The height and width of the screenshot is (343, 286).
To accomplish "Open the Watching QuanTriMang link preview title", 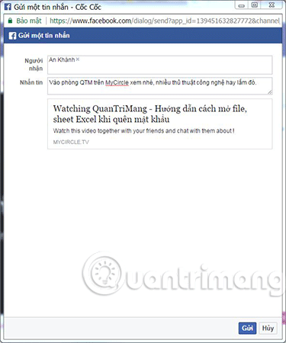I will tap(150, 114).
